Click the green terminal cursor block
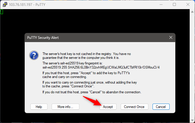Image resolution: width=195 pixels, height=123 pixels. click(1, 12)
